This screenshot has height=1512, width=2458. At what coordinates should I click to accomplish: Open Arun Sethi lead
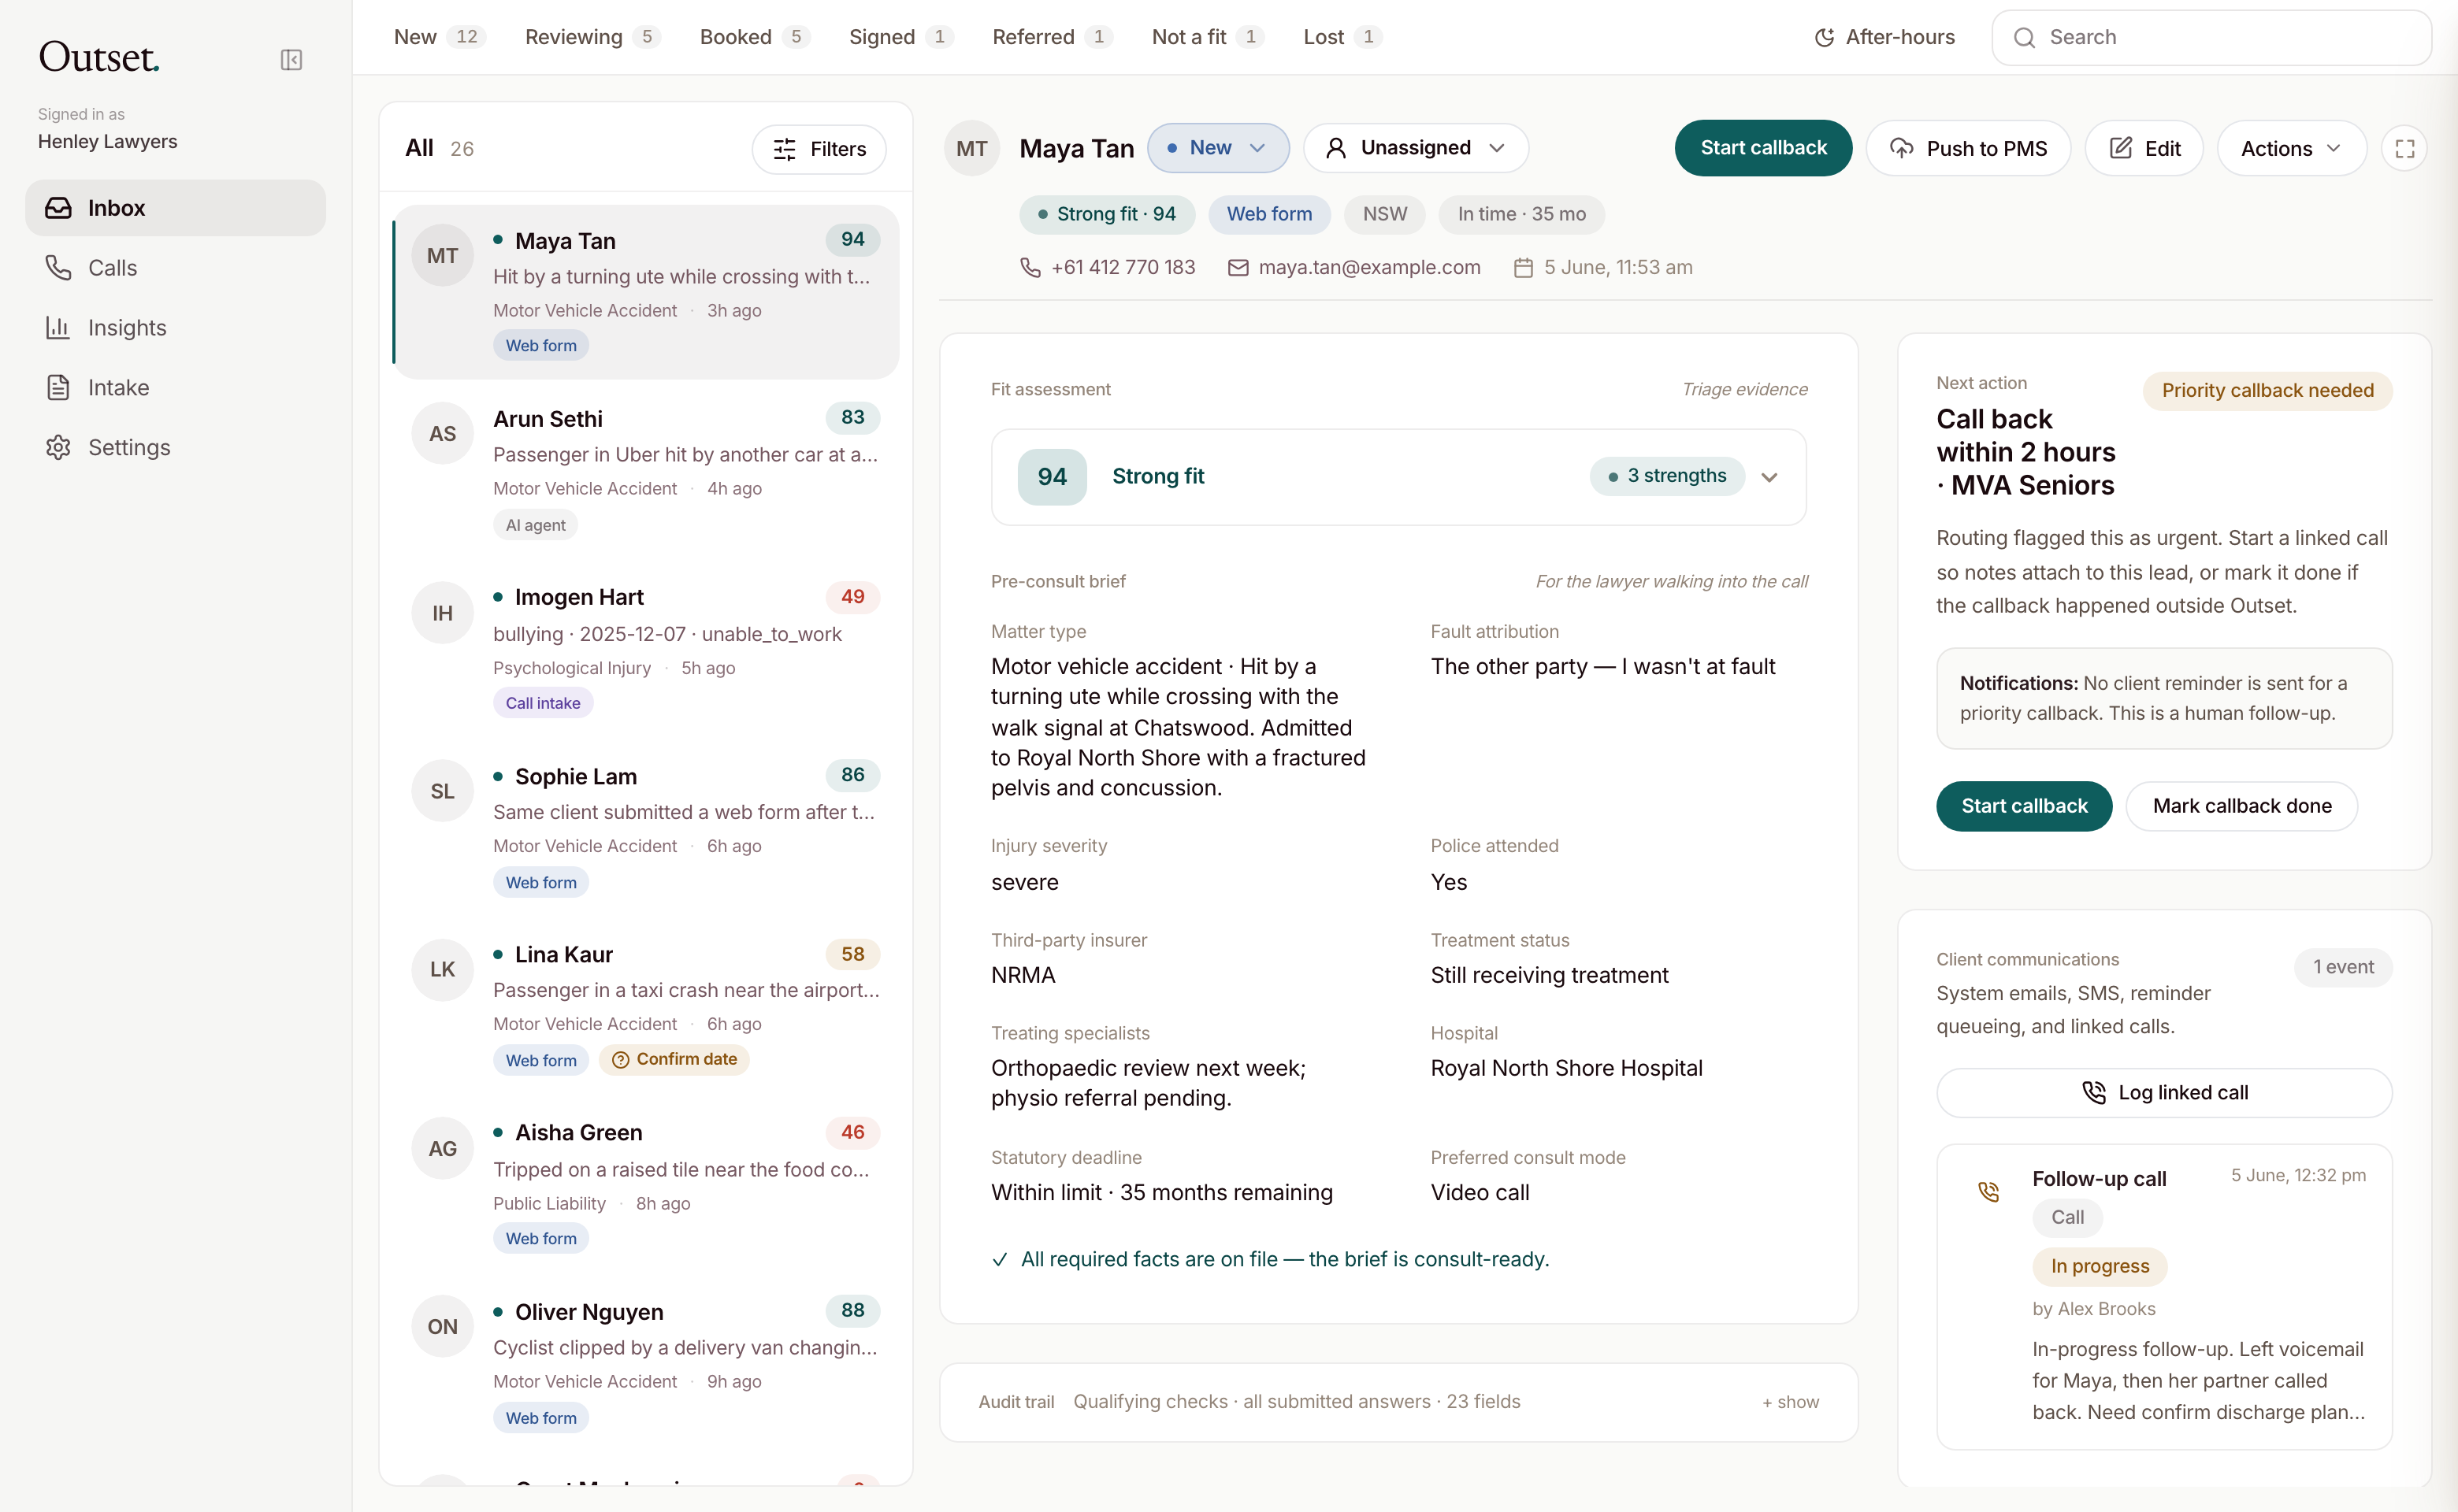click(x=645, y=470)
